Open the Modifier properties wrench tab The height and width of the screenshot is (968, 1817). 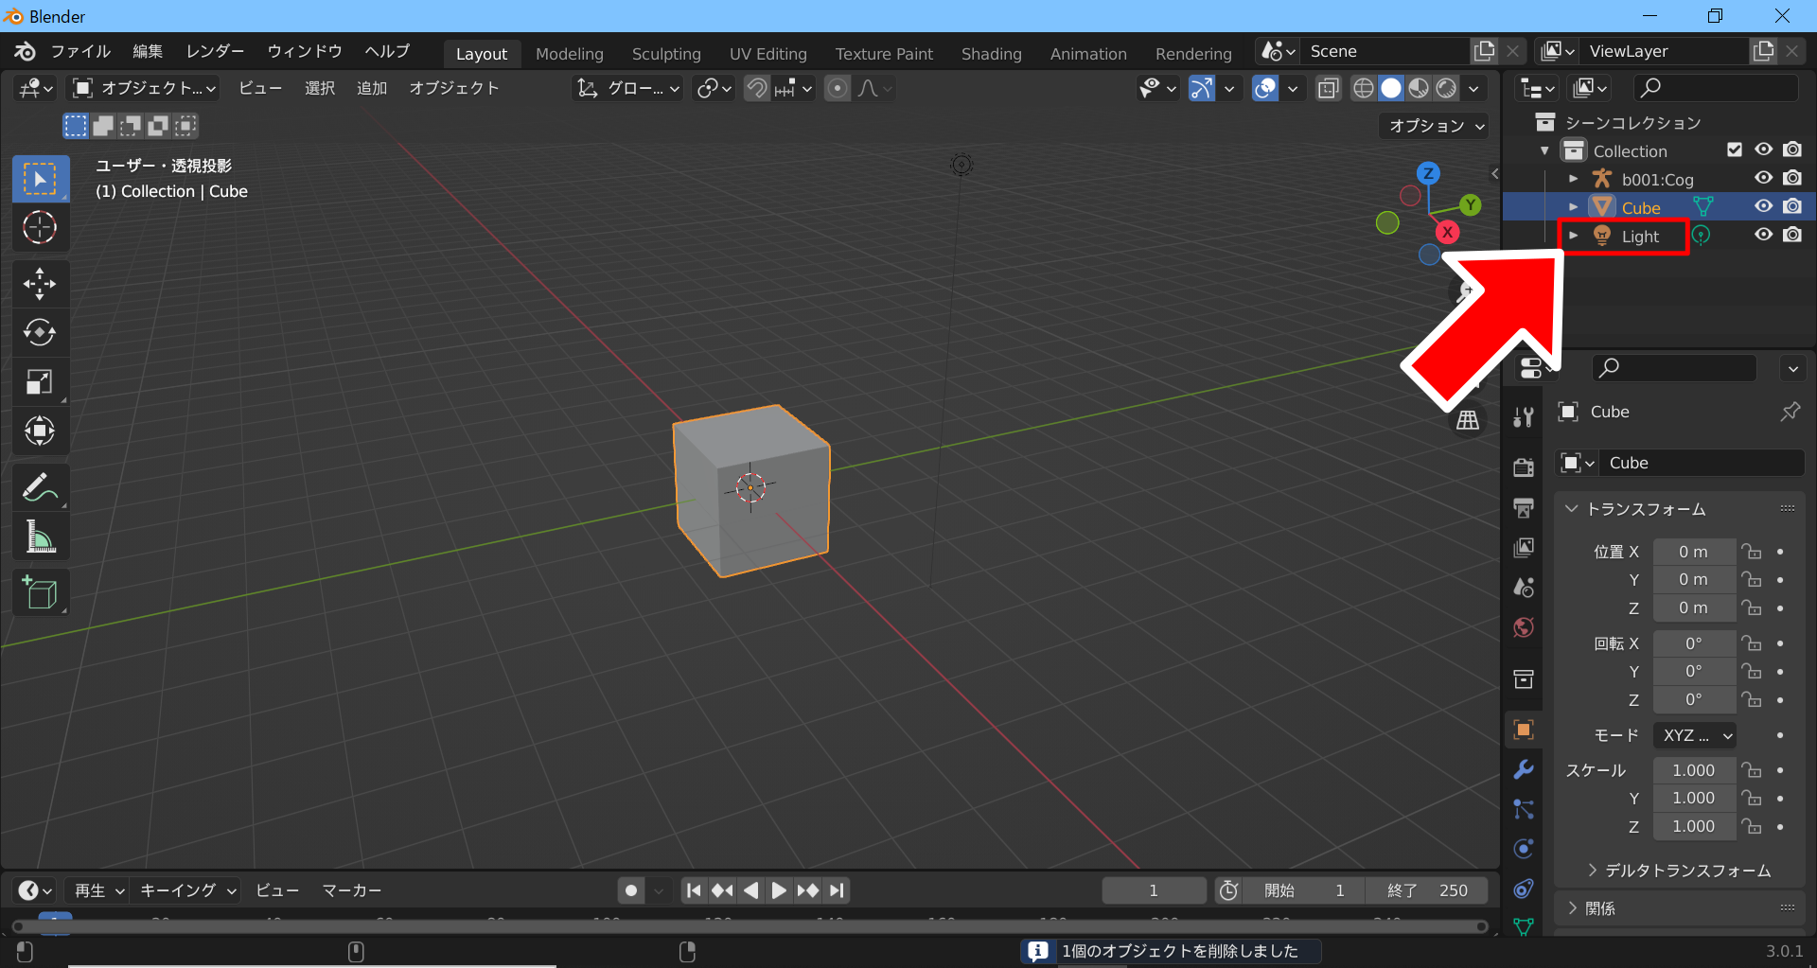coord(1523,769)
